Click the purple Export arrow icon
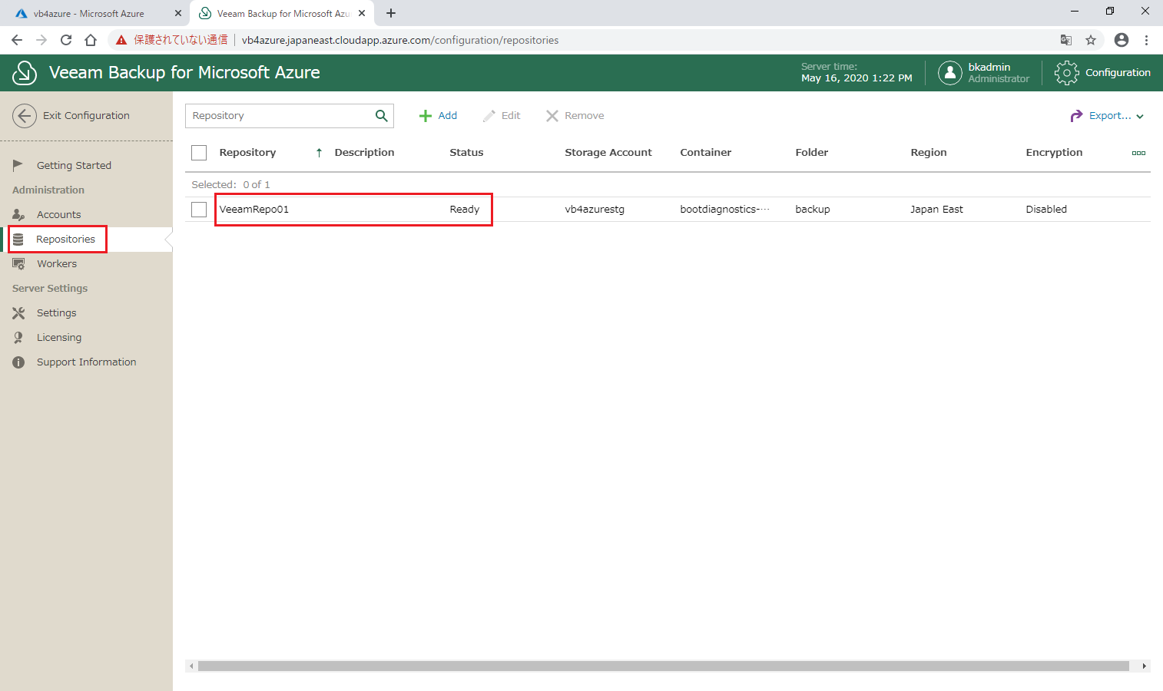Viewport: 1163px width, 691px height. coord(1076,116)
